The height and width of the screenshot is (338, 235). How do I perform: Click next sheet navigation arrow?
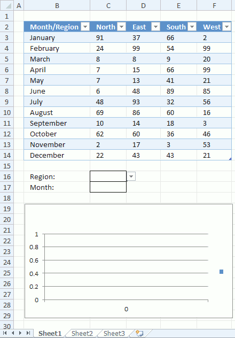(x=20, y=333)
